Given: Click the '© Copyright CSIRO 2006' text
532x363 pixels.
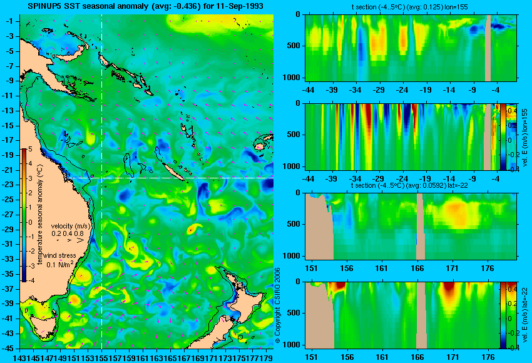Looking at the screenshot, I should point(277,305).
